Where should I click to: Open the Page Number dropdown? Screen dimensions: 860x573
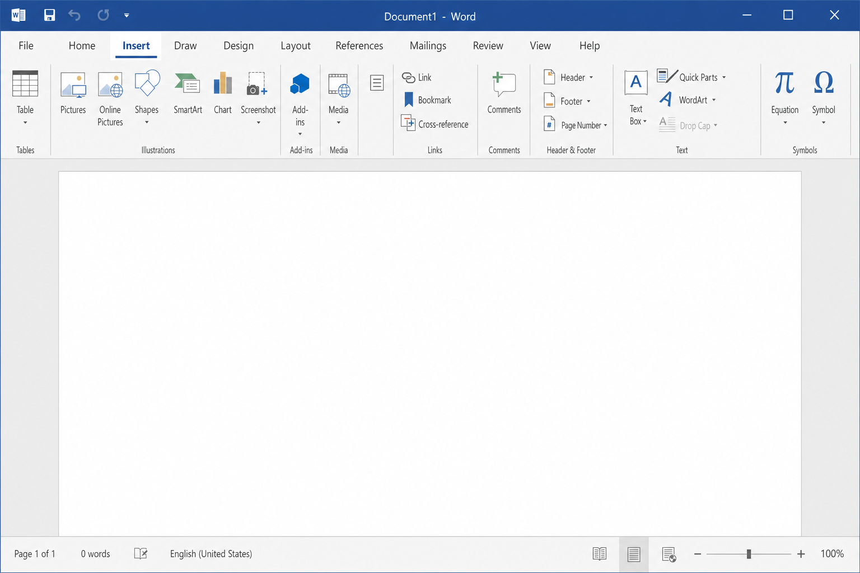[576, 125]
